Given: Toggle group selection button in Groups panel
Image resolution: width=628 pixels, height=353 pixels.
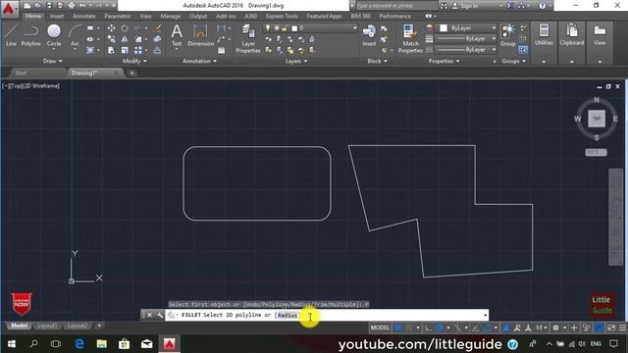Looking at the screenshot, I should pyautogui.click(x=523, y=50).
